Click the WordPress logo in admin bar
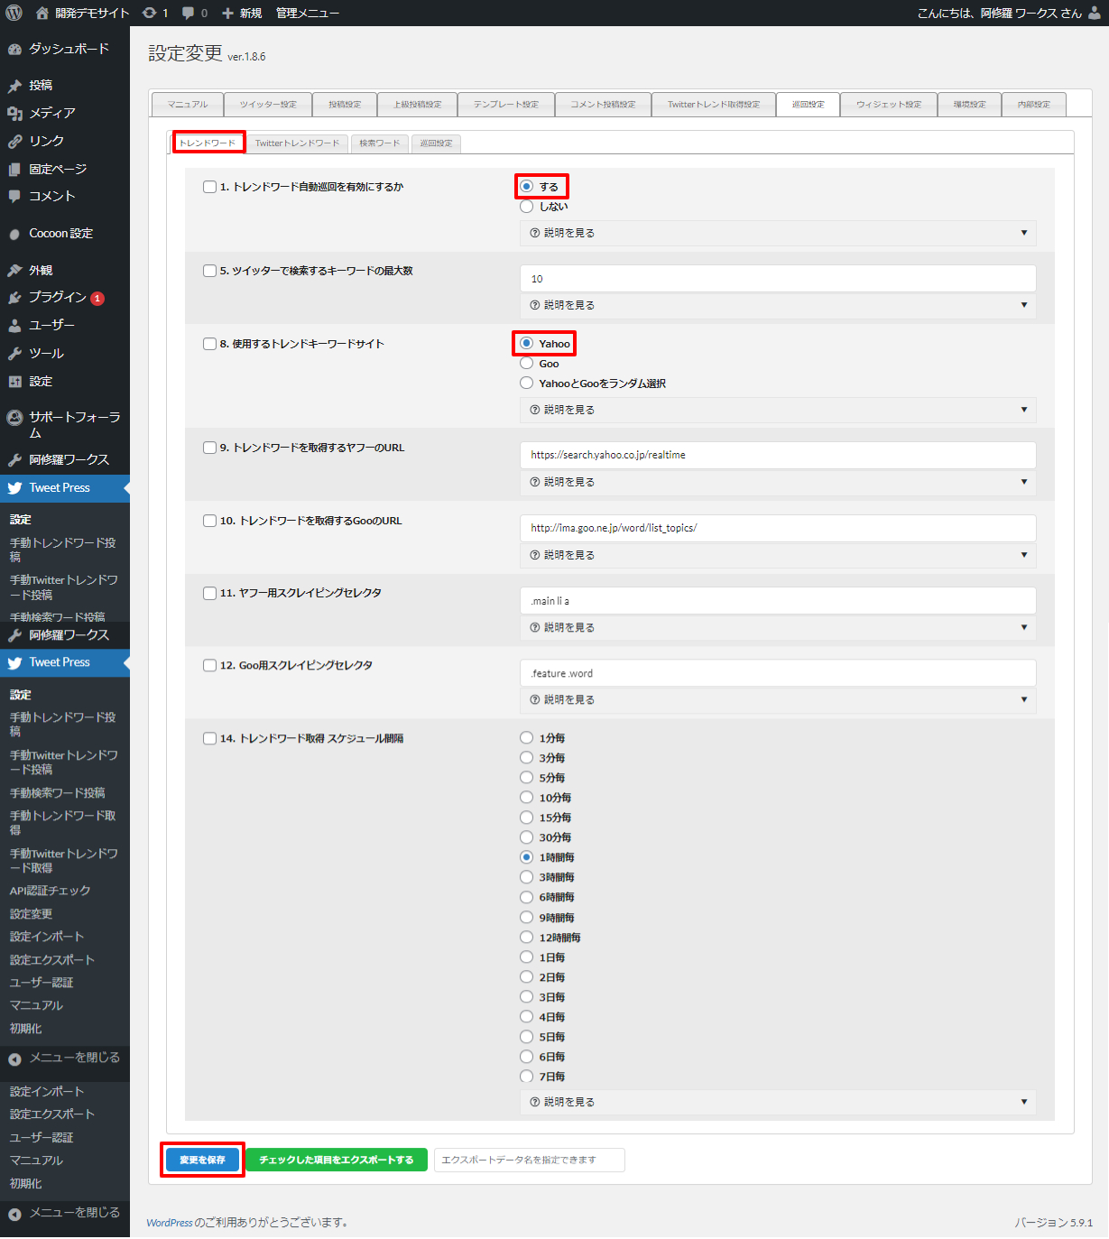Screen dimensions: 1109x1239 (14, 13)
